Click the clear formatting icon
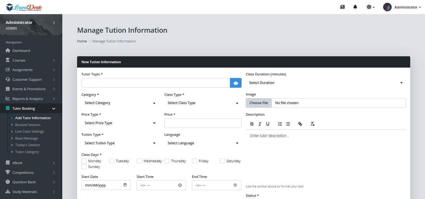The image size is (425, 199). 312,124
